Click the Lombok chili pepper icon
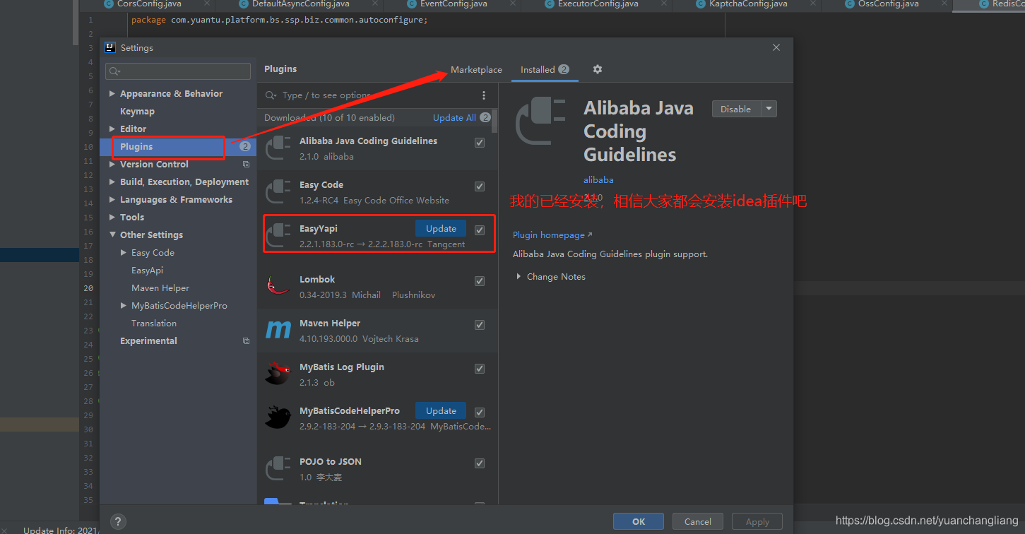 (278, 285)
